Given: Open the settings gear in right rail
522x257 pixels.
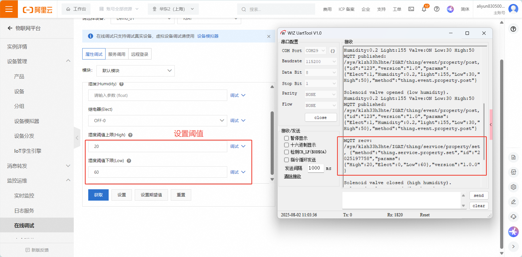Looking at the screenshot, I should tap(513, 187).
